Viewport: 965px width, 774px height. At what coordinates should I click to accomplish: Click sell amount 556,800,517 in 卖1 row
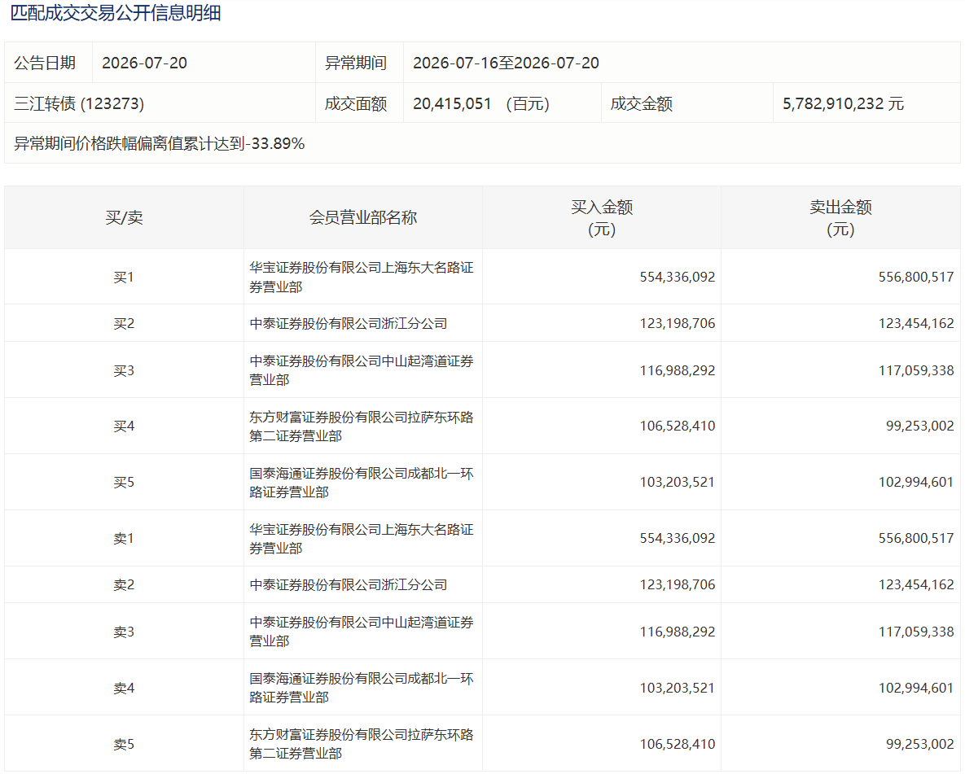click(x=916, y=538)
